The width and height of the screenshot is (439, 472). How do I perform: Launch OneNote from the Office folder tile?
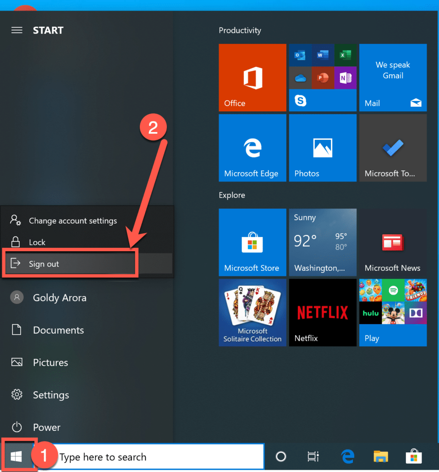click(x=346, y=78)
